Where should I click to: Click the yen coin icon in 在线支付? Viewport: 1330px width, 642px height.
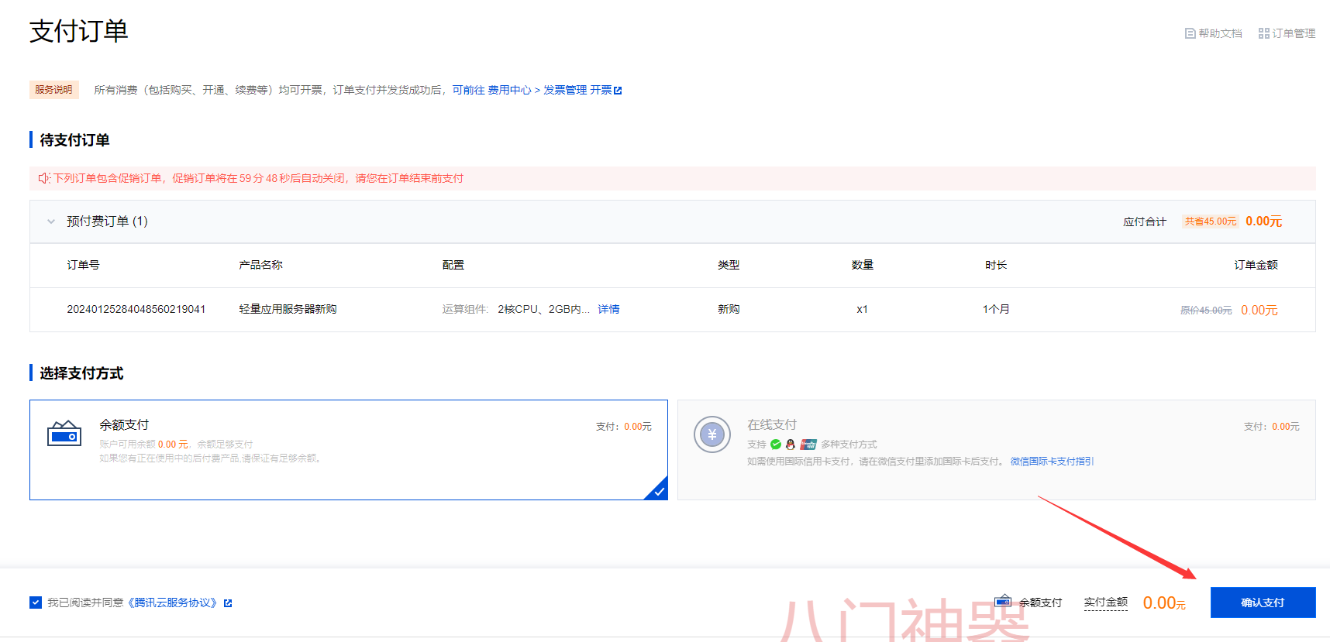point(712,434)
